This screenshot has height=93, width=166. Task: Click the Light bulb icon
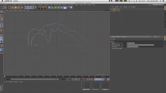pos(71,7)
